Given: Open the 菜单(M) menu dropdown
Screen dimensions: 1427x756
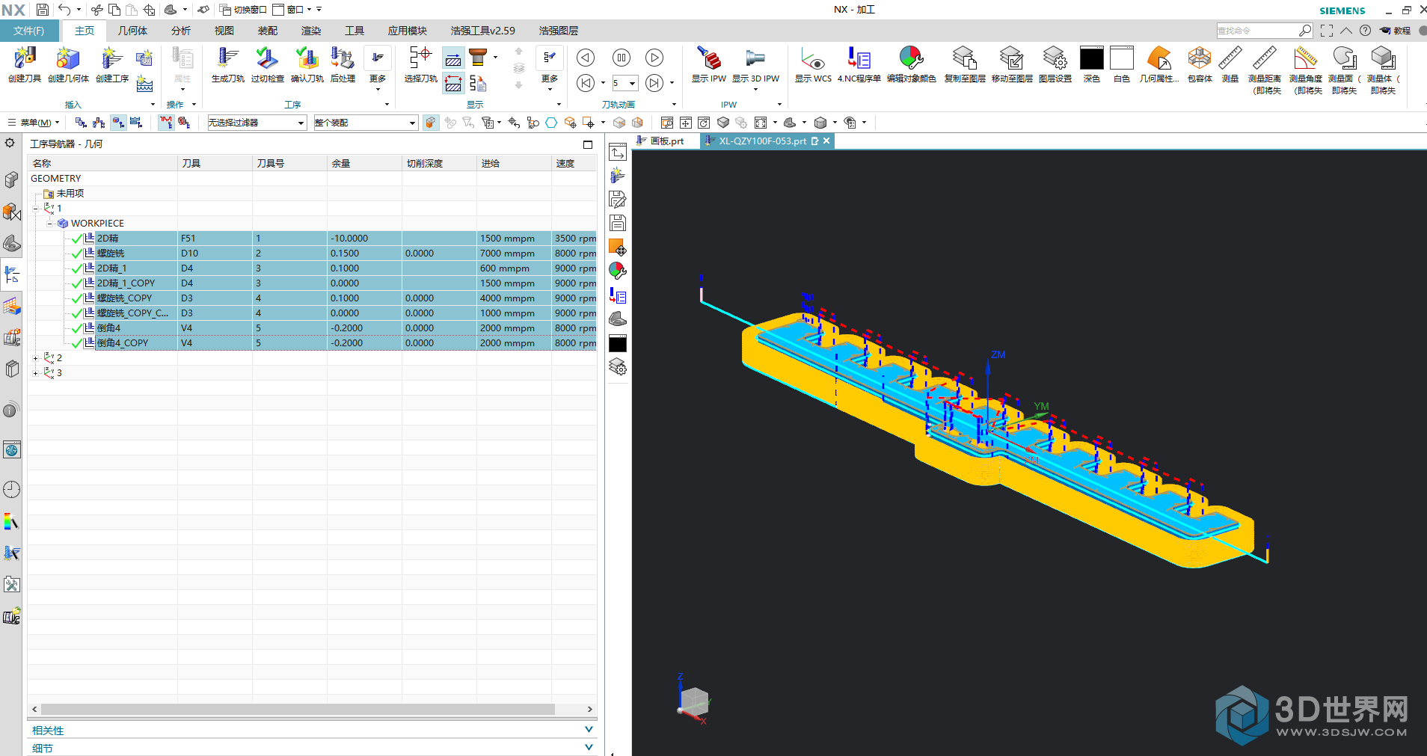Looking at the screenshot, I should 34,123.
